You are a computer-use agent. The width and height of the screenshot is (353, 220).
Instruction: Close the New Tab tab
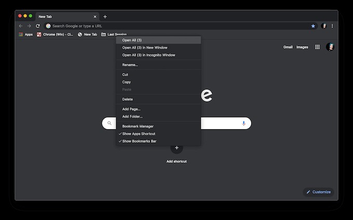pyautogui.click(x=95, y=17)
